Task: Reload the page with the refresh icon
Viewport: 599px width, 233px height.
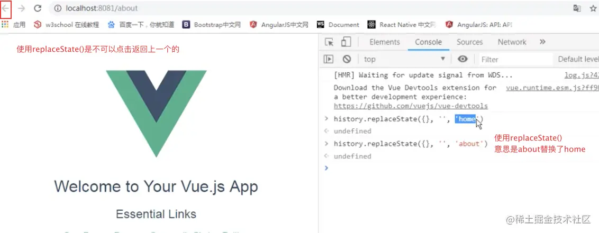Action: tap(38, 8)
